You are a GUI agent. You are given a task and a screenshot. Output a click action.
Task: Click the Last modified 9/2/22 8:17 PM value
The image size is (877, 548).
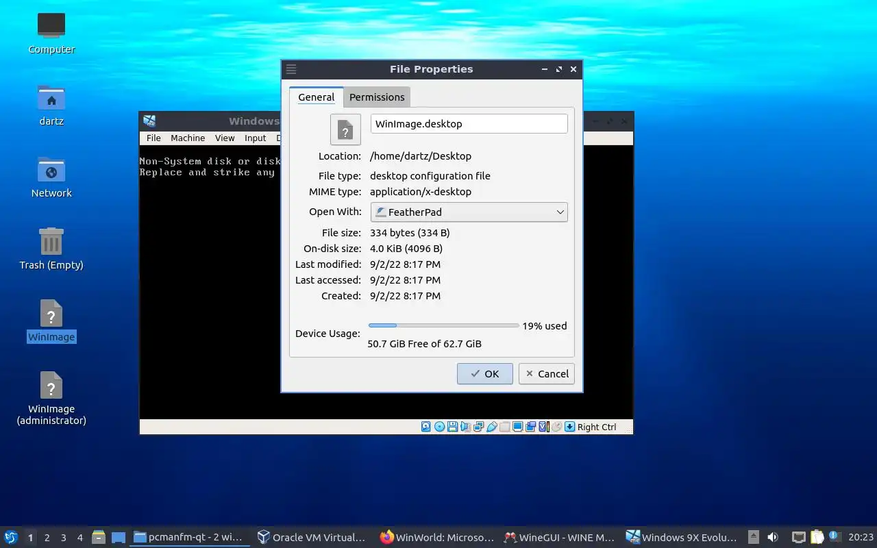(405, 264)
